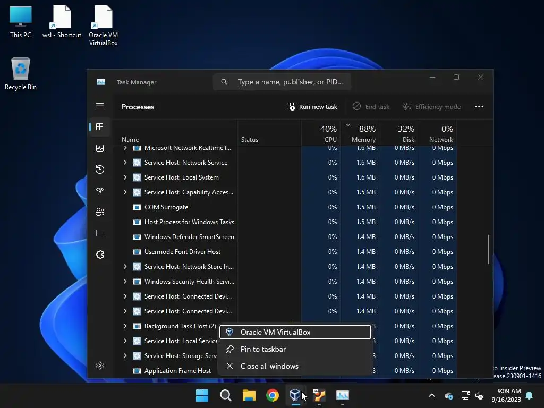Click the VirtualBox taskbar icon
This screenshot has width=544, height=408.
(x=295, y=395)
